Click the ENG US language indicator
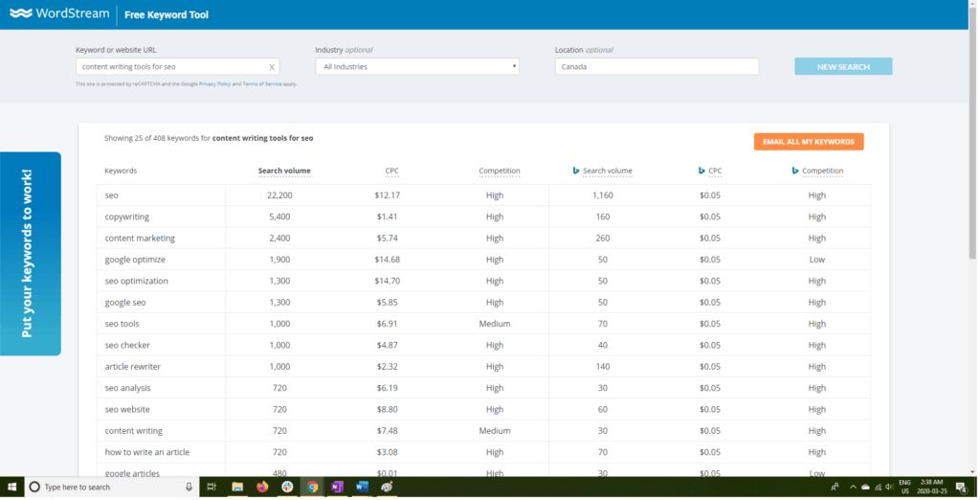 (x=905, y=489)
